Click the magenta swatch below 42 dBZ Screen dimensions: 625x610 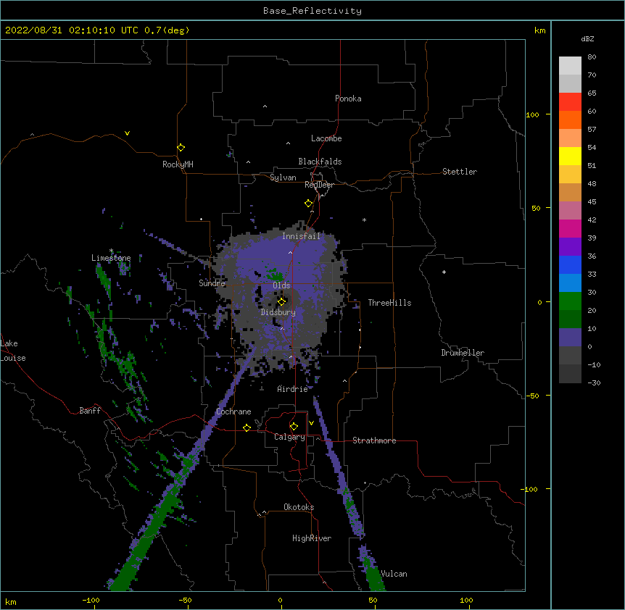tap(570, 229)
